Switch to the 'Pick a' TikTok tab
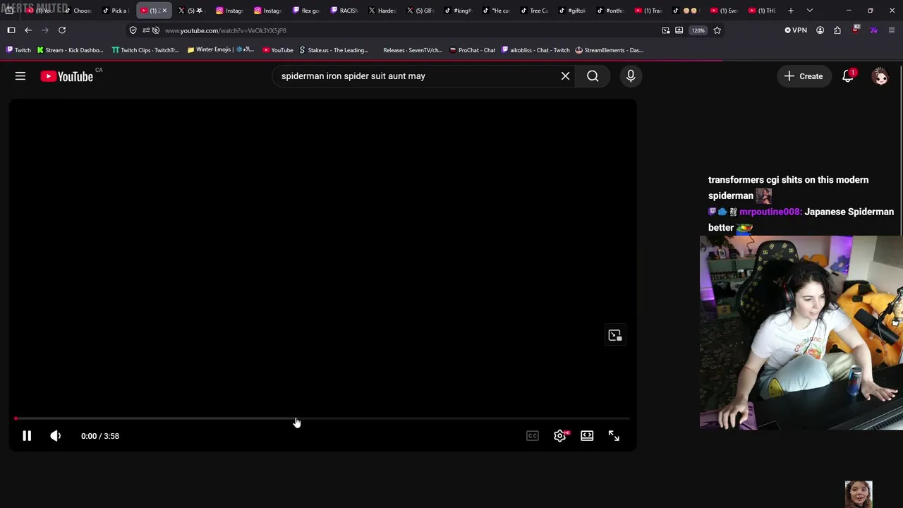Viewport: 903px width, 508px height. 115,11
